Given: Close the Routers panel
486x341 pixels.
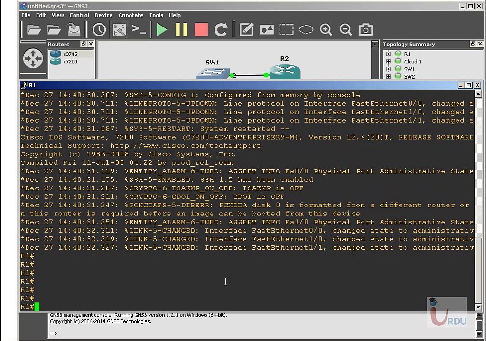Looking at the screenshot, I should pos(91,44).
